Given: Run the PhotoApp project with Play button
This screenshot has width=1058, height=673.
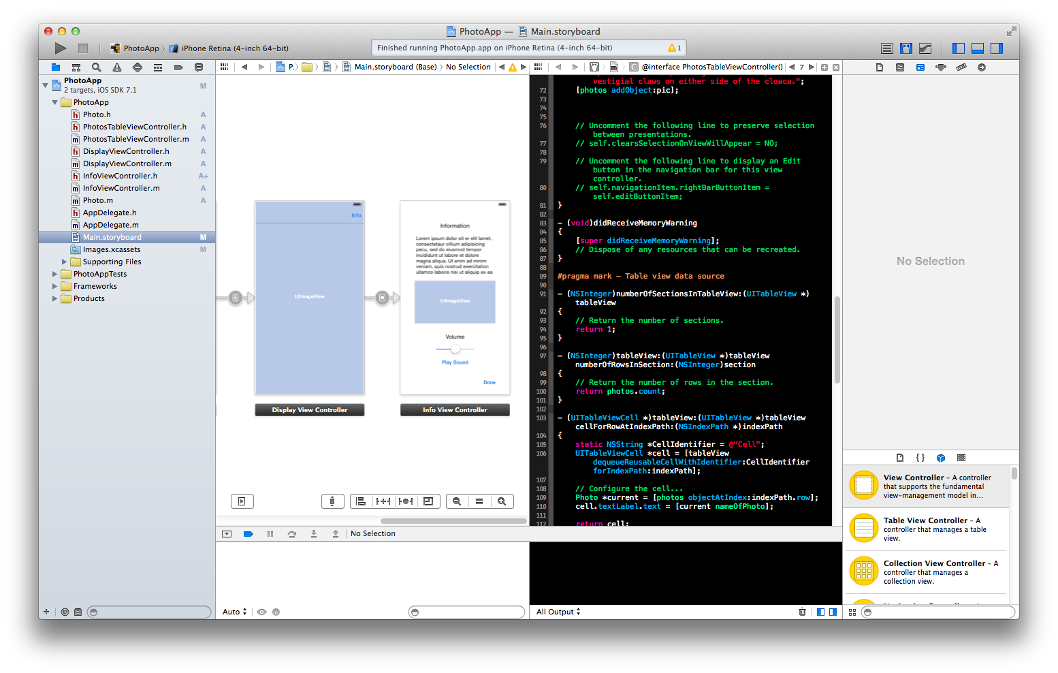Looking at the screenshot, I should pyautogui.click(x=61, y=48).
